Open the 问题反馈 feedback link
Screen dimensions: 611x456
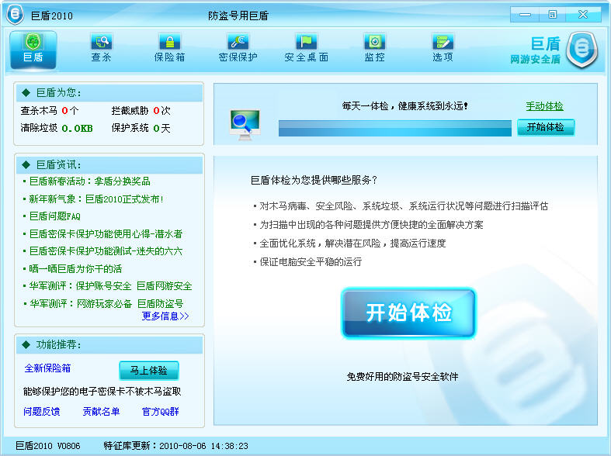tap(42, 411)
